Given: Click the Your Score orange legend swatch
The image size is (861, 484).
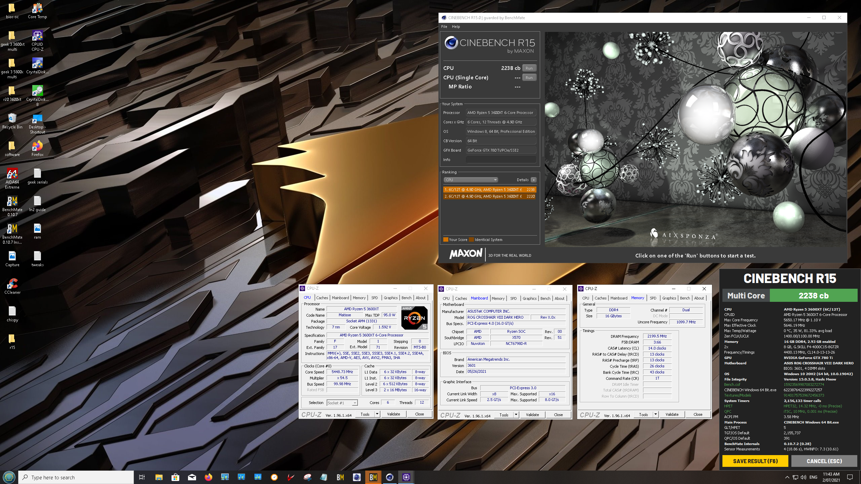Looking at the screenshot, I should (x=446, y=240).
